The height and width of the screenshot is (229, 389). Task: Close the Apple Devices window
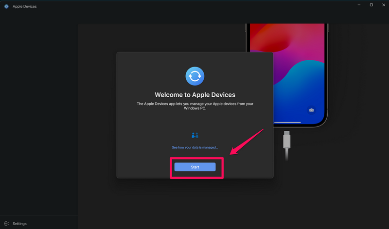coord(383,5)
